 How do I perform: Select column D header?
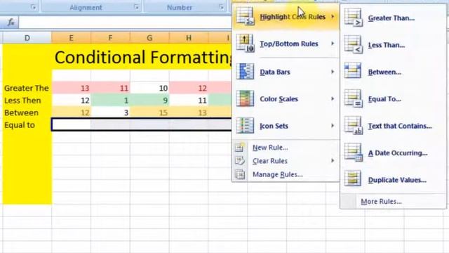[27, 37]
